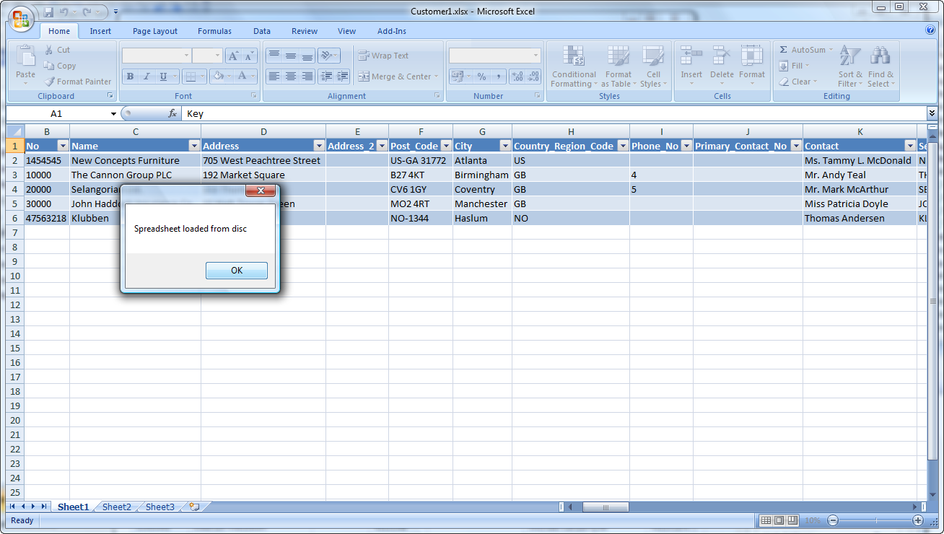Switch to the Insert ribbon tab
Screen dimensions: 944x534
100,31
